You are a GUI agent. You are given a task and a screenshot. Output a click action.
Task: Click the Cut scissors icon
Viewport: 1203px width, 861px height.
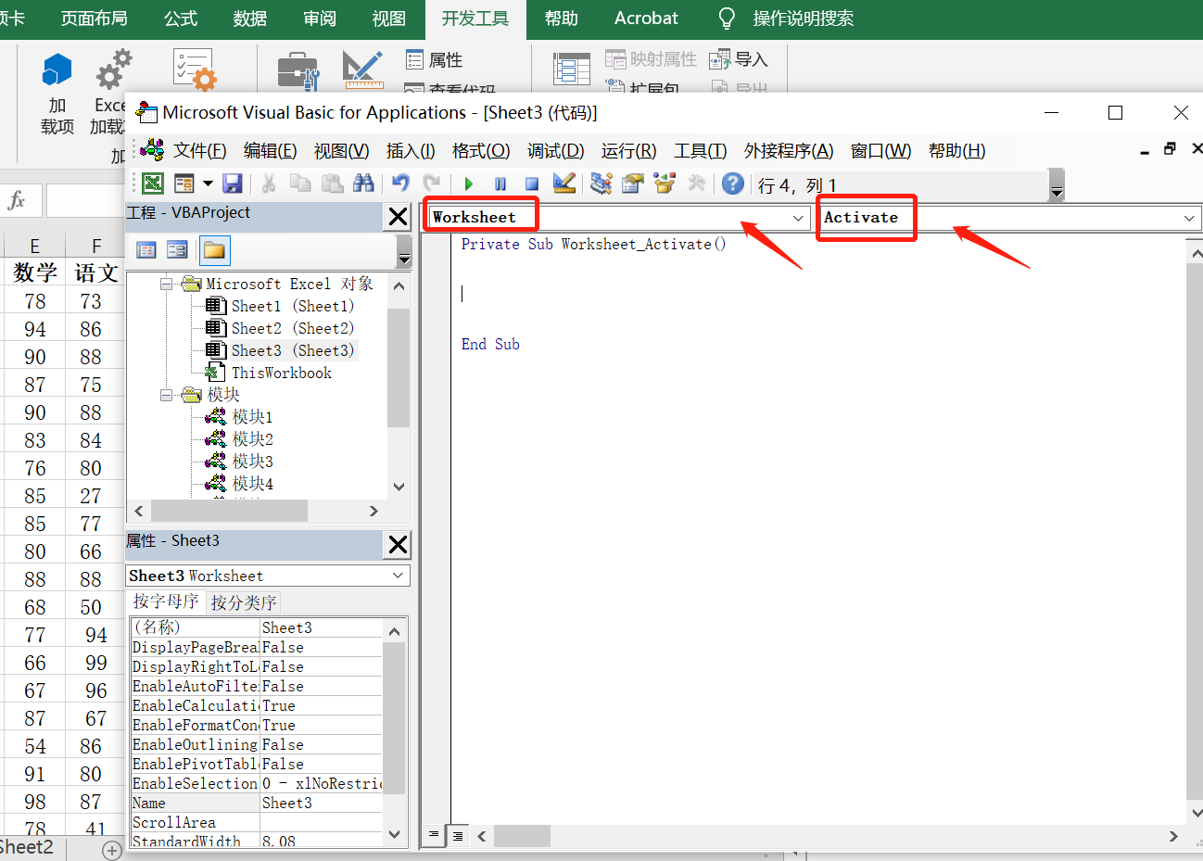[x=269, y=184]
